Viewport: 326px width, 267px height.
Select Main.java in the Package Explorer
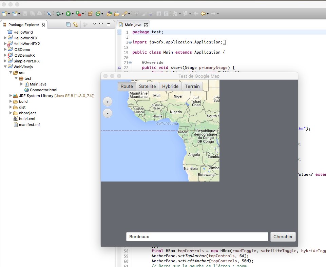[36, 84]
